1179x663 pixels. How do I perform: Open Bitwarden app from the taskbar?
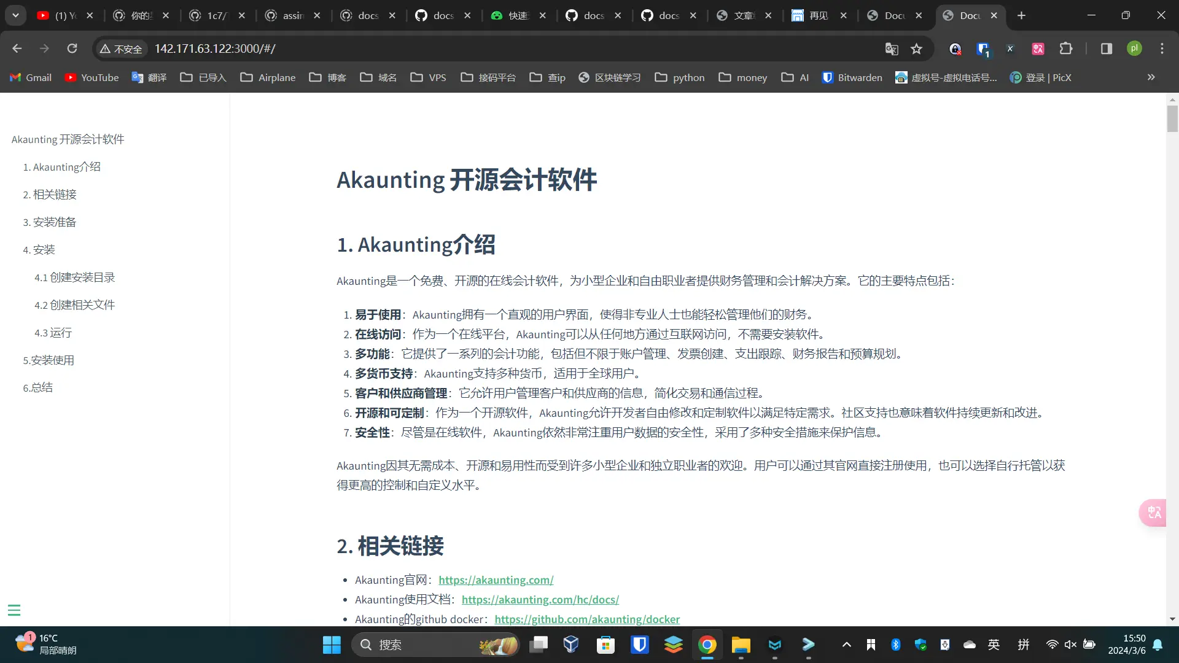639,645
